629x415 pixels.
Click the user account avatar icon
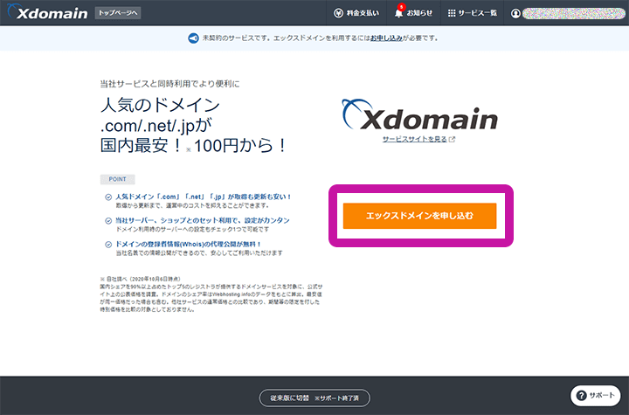coord(515,13)
